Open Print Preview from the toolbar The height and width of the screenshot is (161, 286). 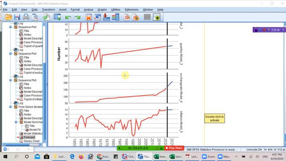pos(35,17)
